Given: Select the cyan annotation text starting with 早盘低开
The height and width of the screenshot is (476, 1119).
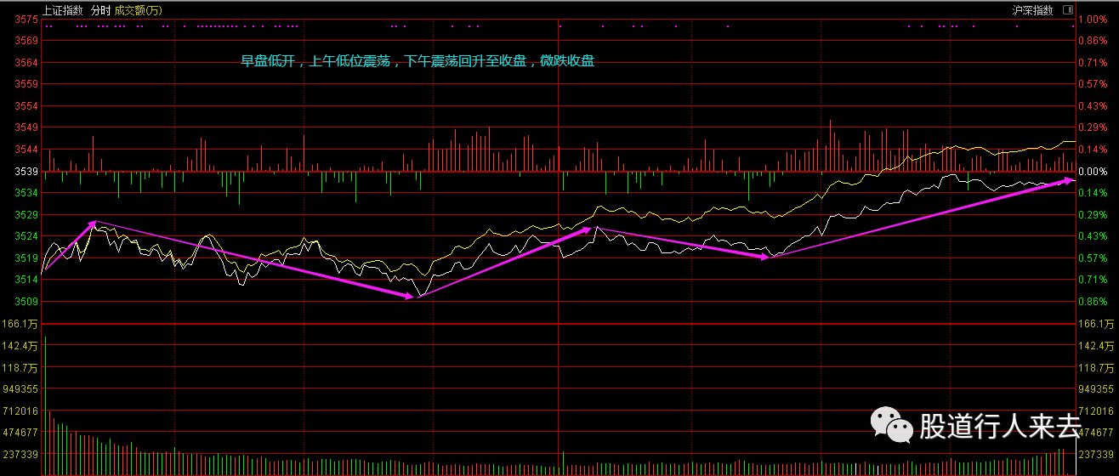Looking at the screenshot, I should coord(417,61).
